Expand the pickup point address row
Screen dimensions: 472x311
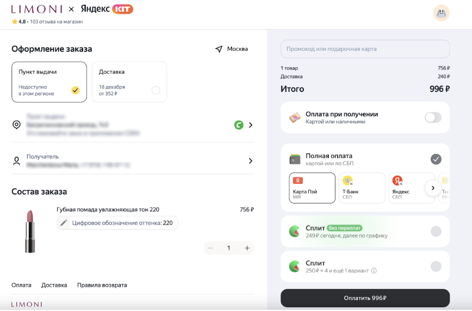pos(251,125)
